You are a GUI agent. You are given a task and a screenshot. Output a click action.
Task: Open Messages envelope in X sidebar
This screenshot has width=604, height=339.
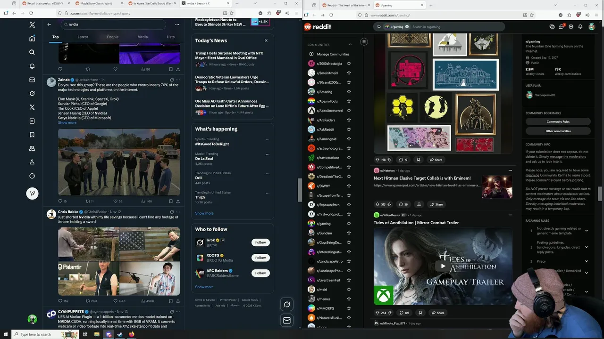pos(32,80)
